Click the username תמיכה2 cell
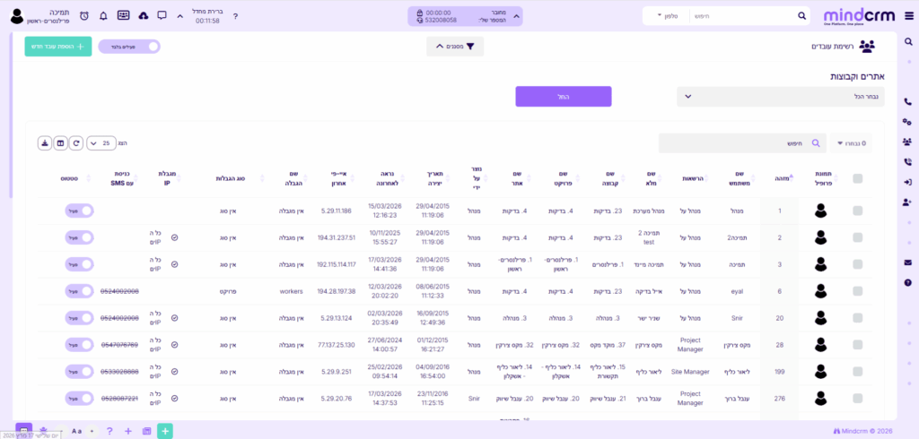Screen dimensions: 919x439 [x=740, y=237]
